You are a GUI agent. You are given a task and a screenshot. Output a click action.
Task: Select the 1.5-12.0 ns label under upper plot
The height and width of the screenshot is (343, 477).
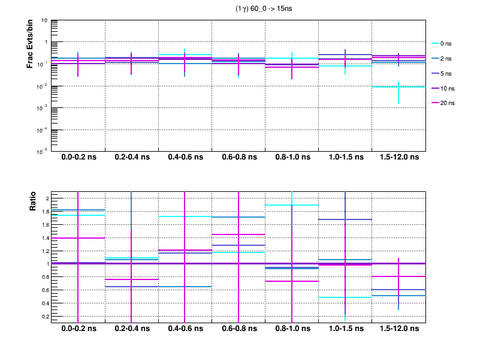(x=398, y=158)
